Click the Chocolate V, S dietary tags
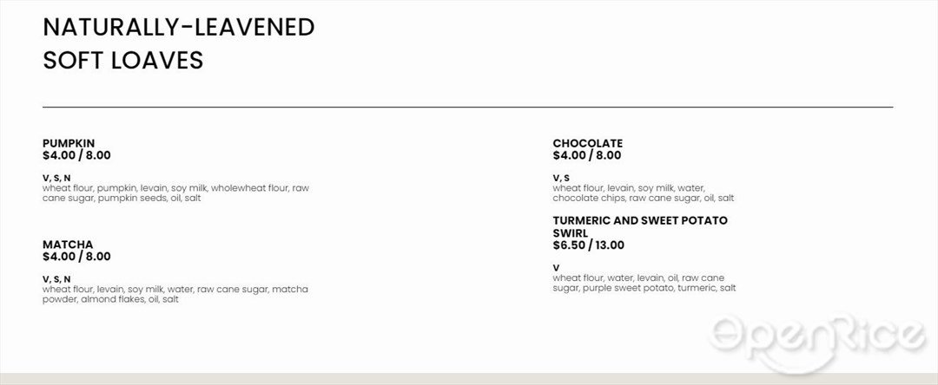This screenshot has height=385, width=938. pyautogui.click(x=561, y=178)
